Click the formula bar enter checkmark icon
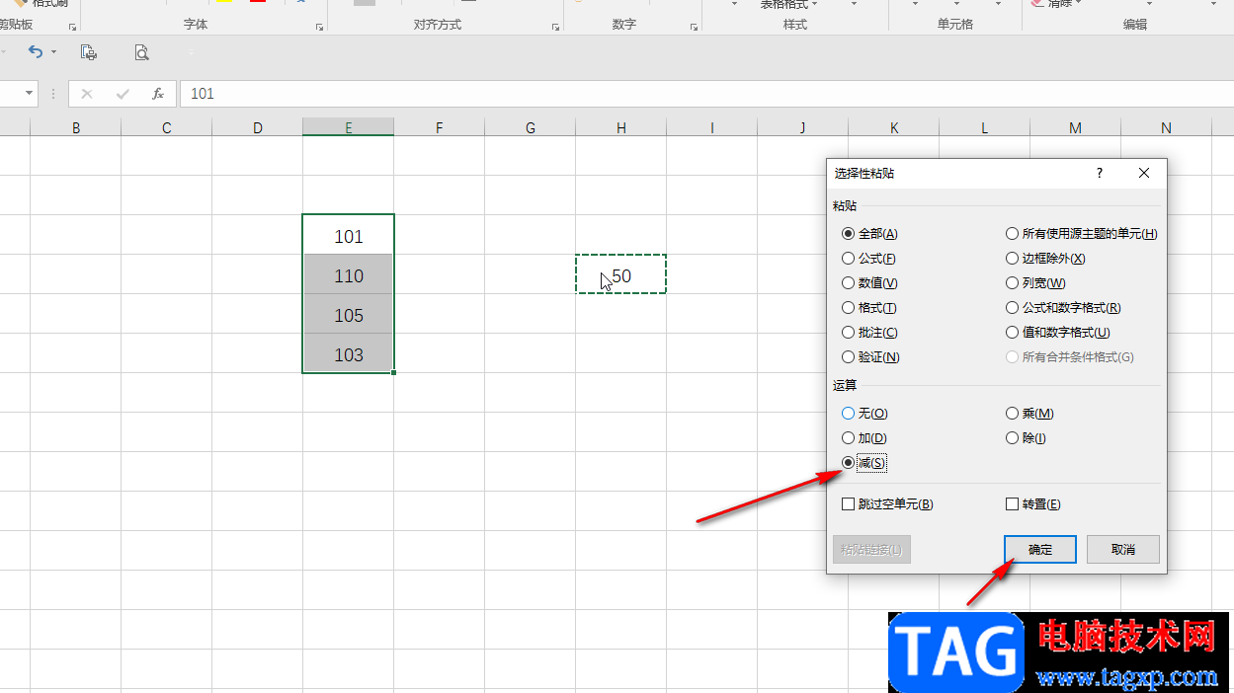 coord(123,94)
